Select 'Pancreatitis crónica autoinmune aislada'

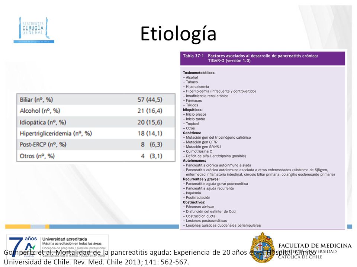coord(217,165)
